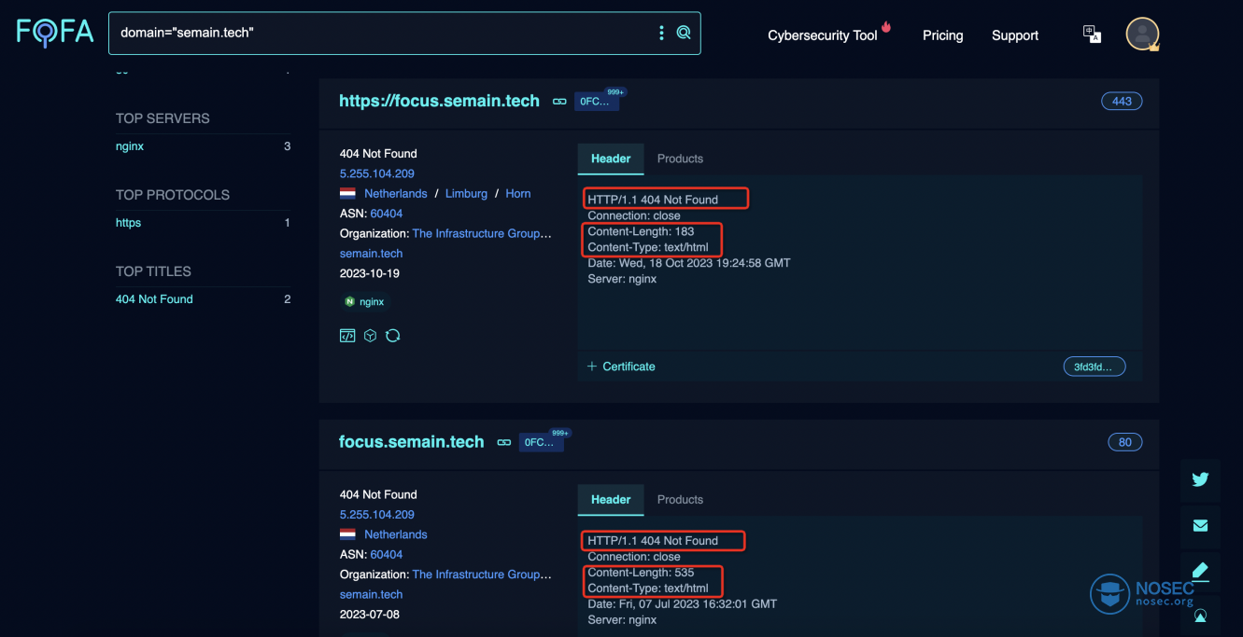Click IP 5.255.104.209 in first result
1243x637 pixels.
pos(377,173)
